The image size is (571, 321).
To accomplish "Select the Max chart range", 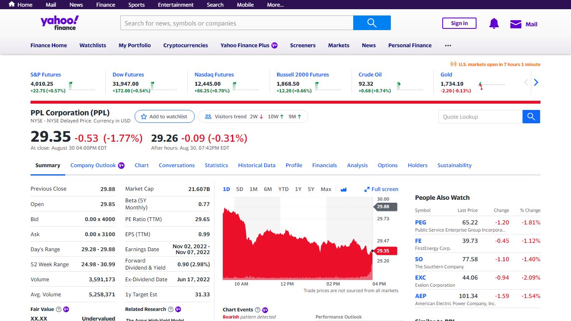I will (326, 189).
